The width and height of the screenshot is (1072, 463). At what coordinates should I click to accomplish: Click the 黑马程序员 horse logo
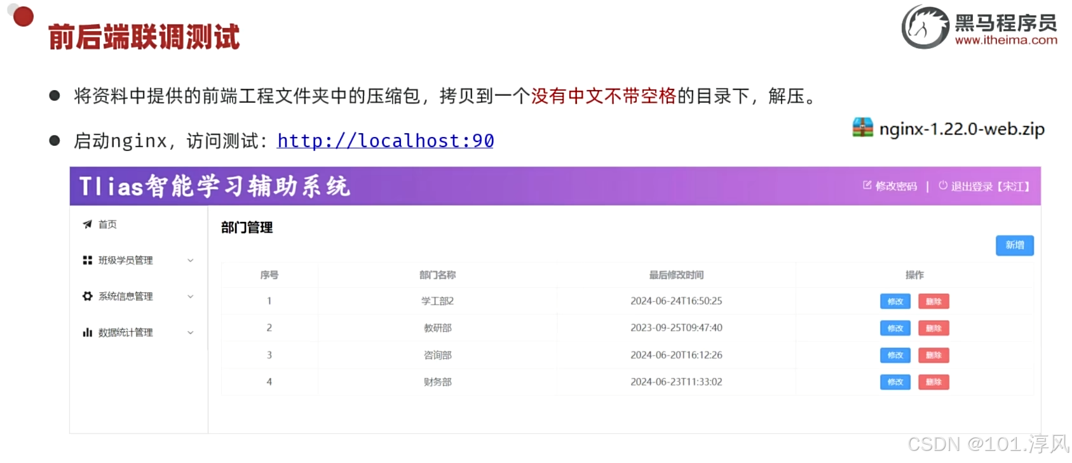click(925, 27)
